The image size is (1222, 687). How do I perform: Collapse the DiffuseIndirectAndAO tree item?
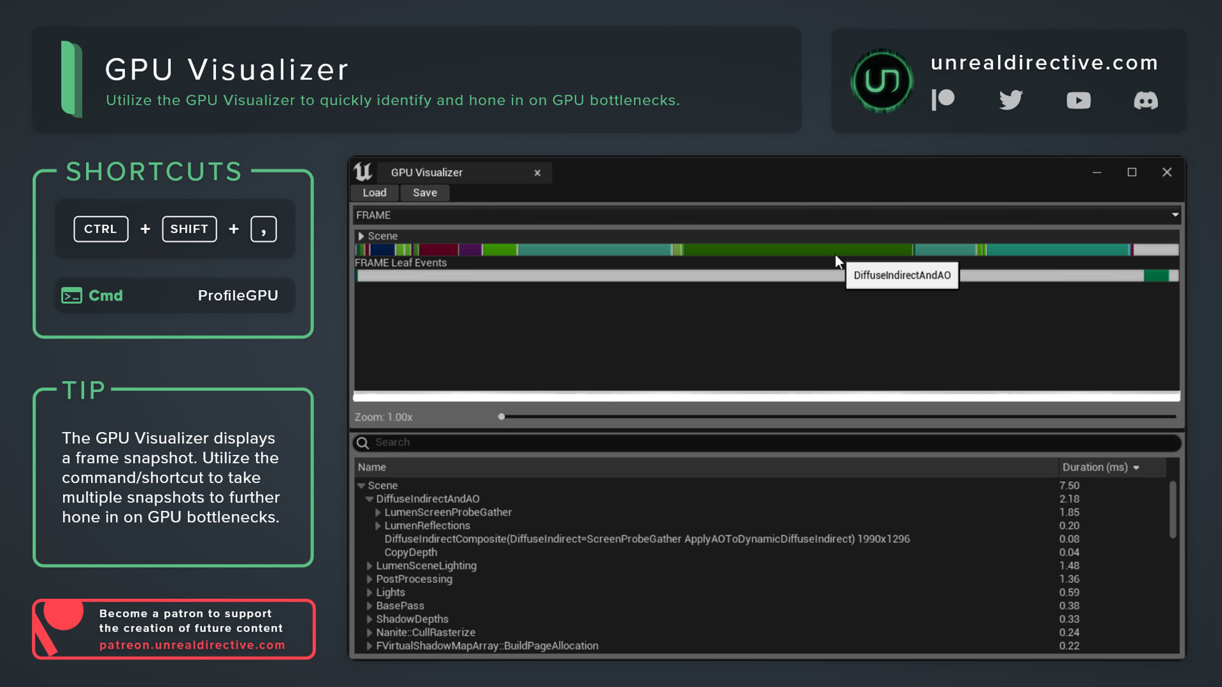pyautogui.click(x=369, y=499)
